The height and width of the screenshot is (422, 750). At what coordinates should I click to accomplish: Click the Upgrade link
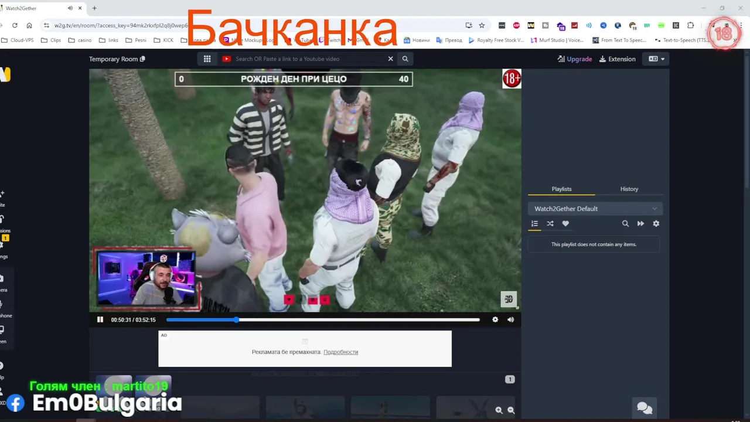pyautogui.click(x=575, y=59)
